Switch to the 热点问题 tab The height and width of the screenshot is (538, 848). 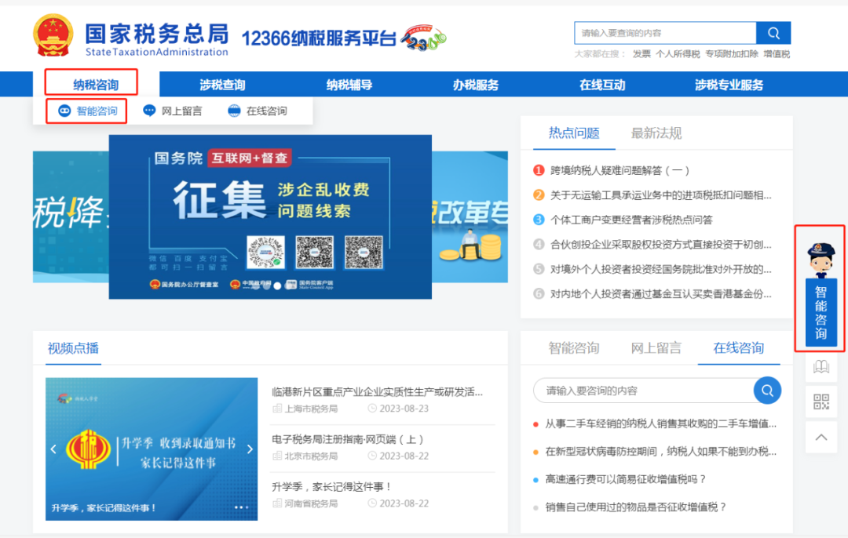click(x=574, y=133)
